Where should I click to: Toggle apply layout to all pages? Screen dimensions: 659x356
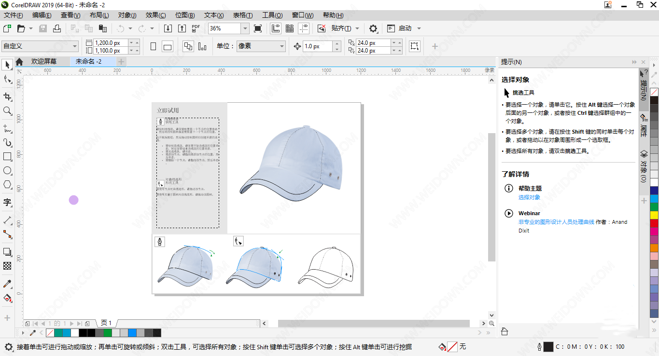tap(188, 46)
